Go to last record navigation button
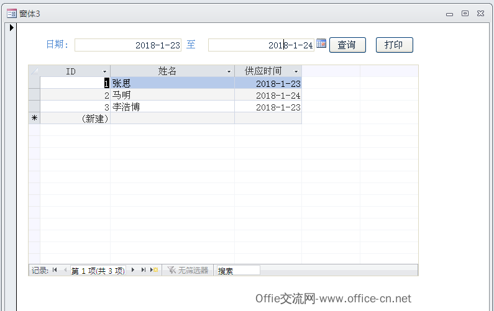Screen dimensions: 494x311 click(x=144, y=270)
